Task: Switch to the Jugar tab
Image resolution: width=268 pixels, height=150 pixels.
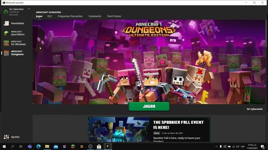Action: (39, 16)
